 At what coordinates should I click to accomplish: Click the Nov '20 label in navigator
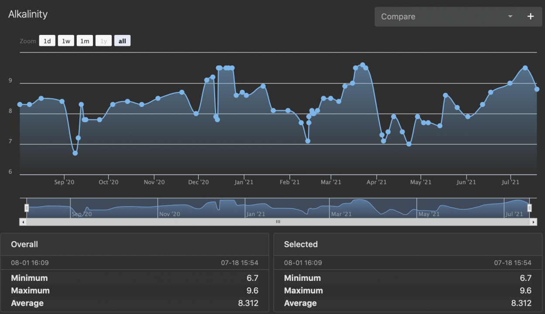[169, 214]
